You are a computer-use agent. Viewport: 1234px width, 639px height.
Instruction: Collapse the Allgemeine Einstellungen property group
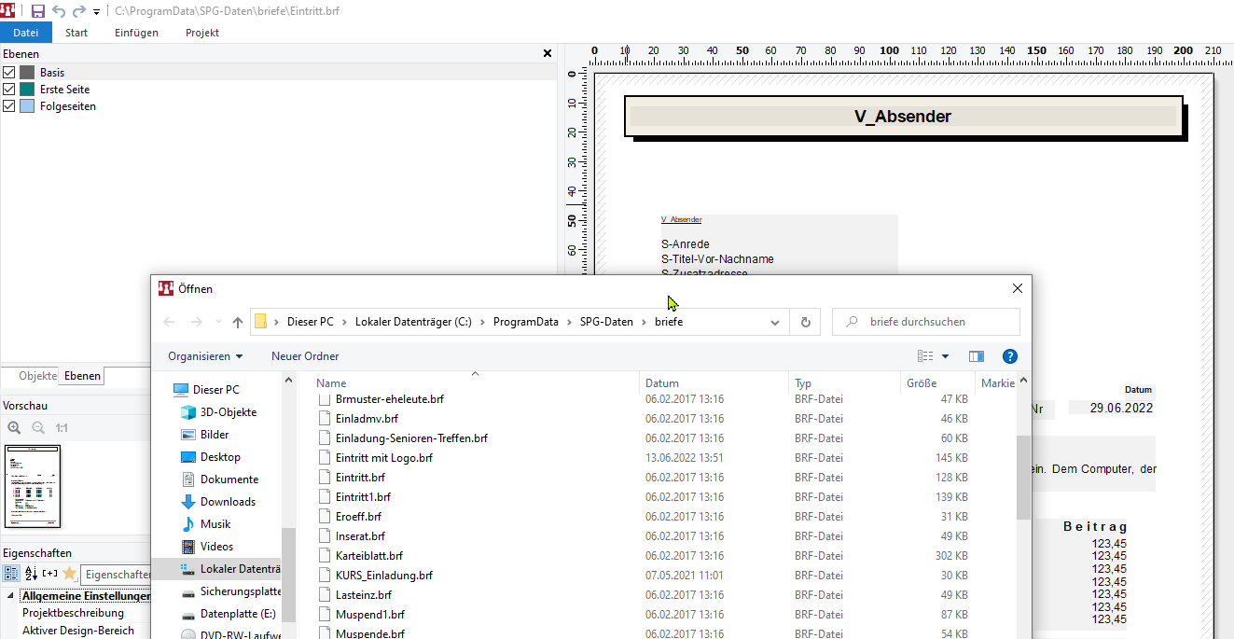pyautogui.click(x=11, y=596)
